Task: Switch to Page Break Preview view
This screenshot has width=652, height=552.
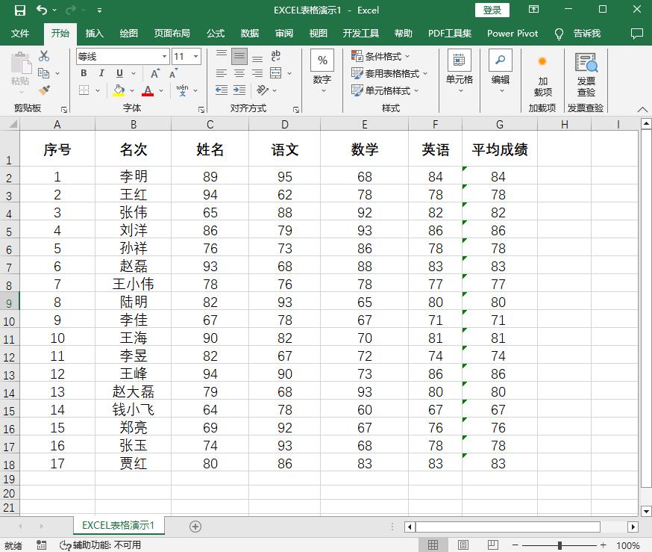Action: point(493,545)
